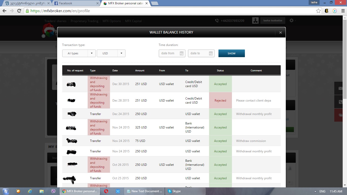Go back to the previous page
Viewport: 347px width, 195px height.
point(4,11)
